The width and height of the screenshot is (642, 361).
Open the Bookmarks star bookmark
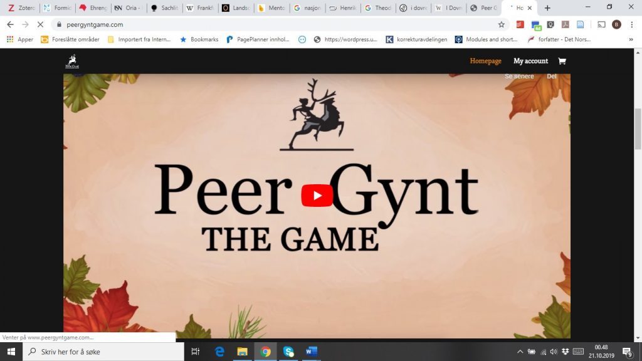point(199,39)
